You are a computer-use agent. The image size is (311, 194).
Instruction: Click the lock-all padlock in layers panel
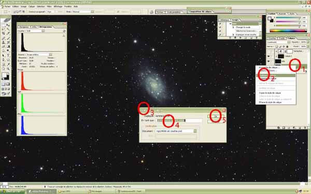point(287,47)
